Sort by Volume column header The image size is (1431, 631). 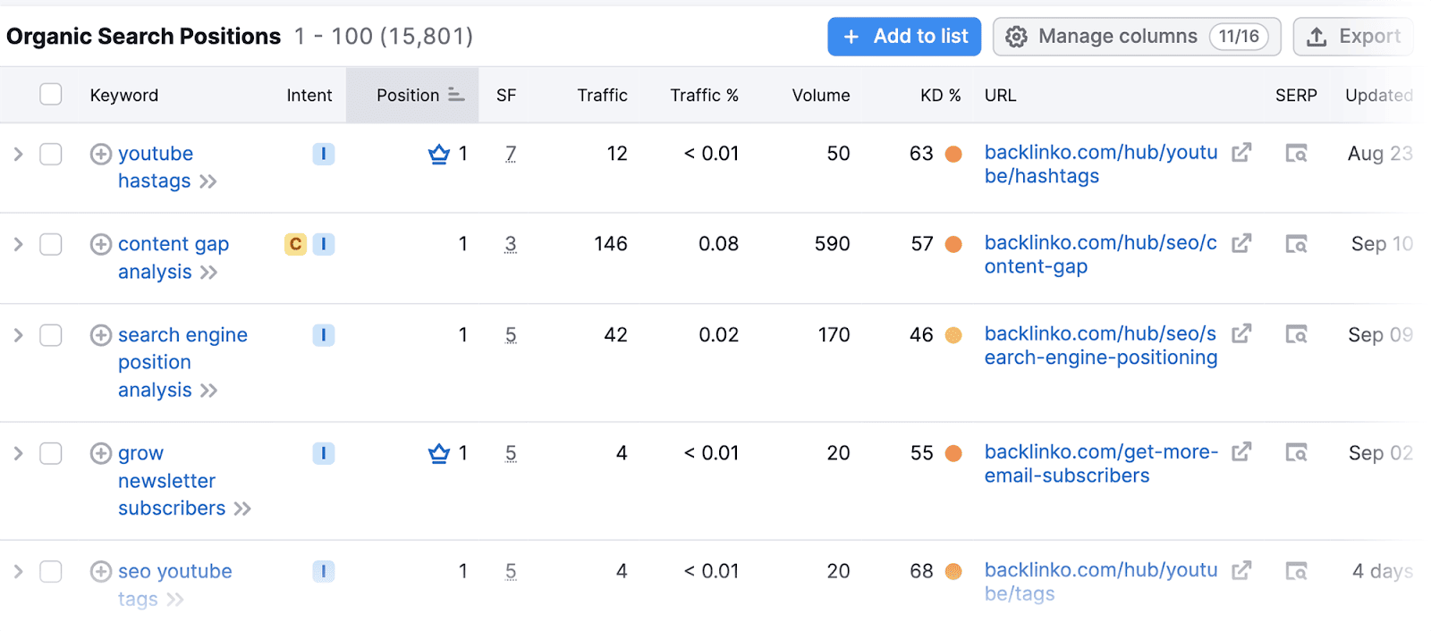[x=820, y=95]
